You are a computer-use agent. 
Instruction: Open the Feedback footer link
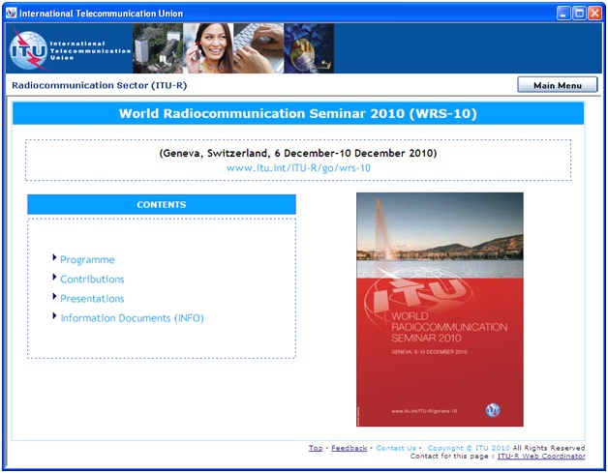[x=349, y=448]
